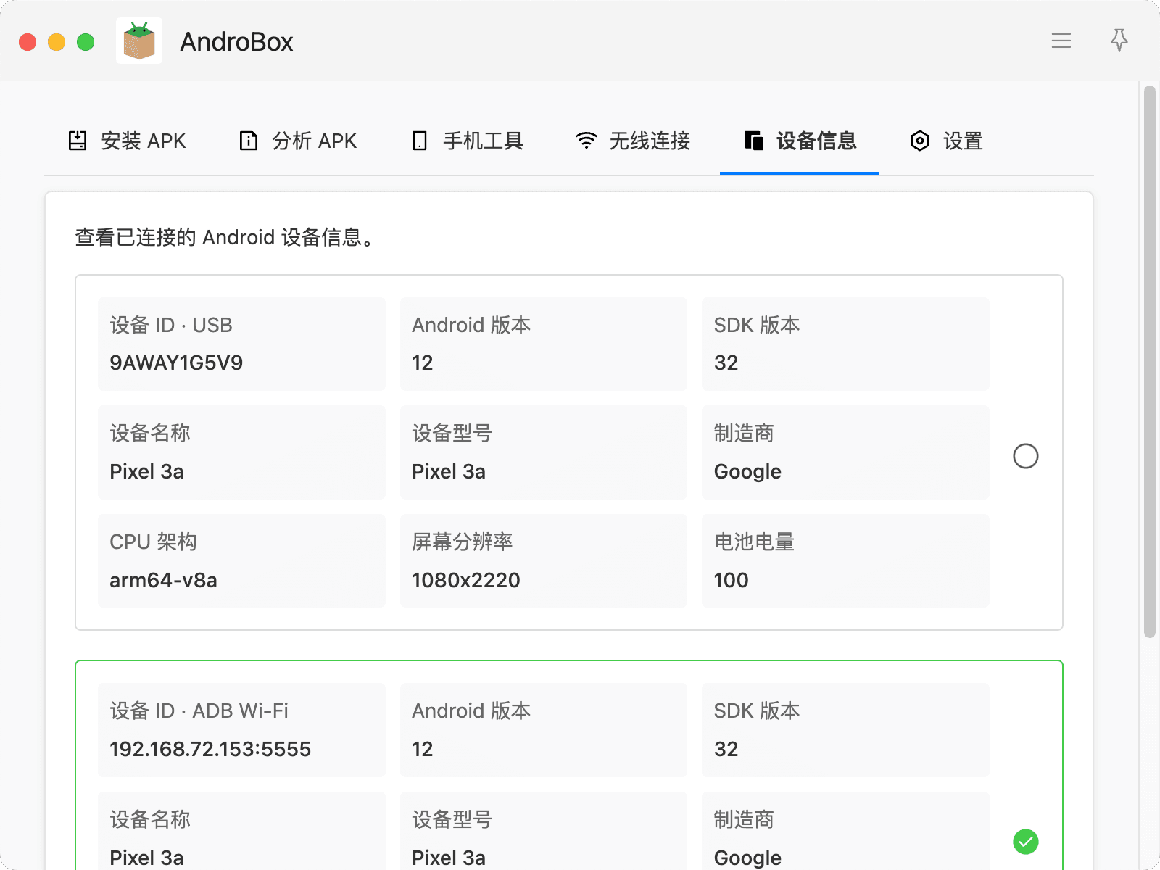This screenshot has height=870, width=1160.
Task: Click the ADB Wi-Fi address 192.168.72.153:5555
Action: (x=210, y=749)
